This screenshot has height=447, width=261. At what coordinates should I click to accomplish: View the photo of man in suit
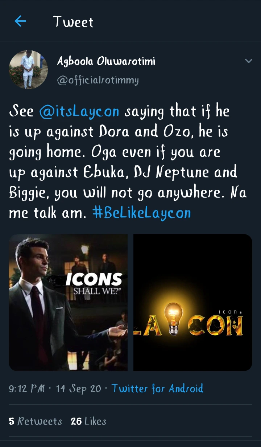tap(68, 303)
